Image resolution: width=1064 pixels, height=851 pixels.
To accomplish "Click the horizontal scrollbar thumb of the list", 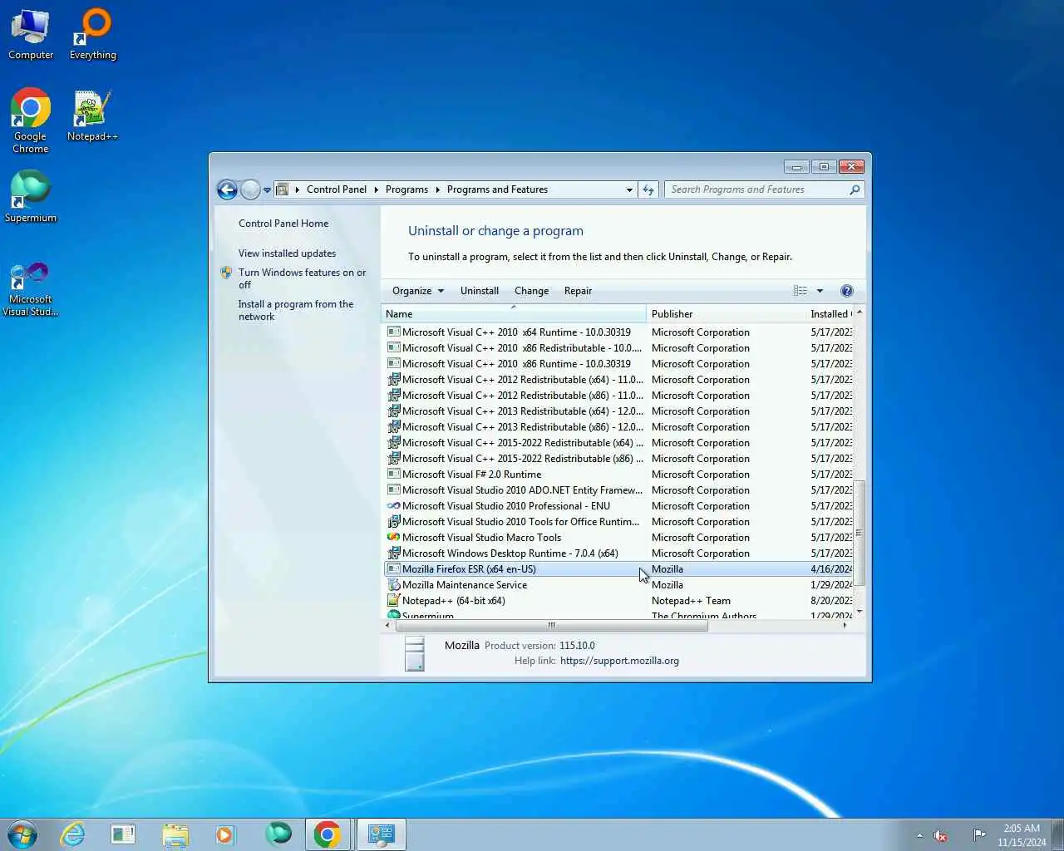I will (551, 626).
